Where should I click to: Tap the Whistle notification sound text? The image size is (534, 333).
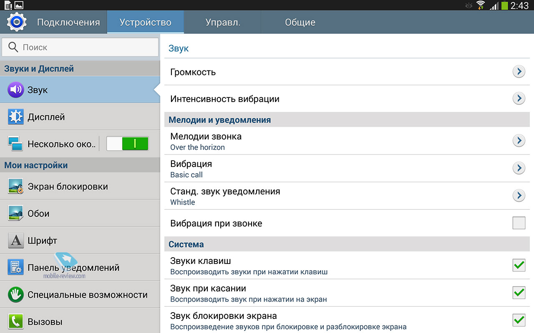[183, 202]
